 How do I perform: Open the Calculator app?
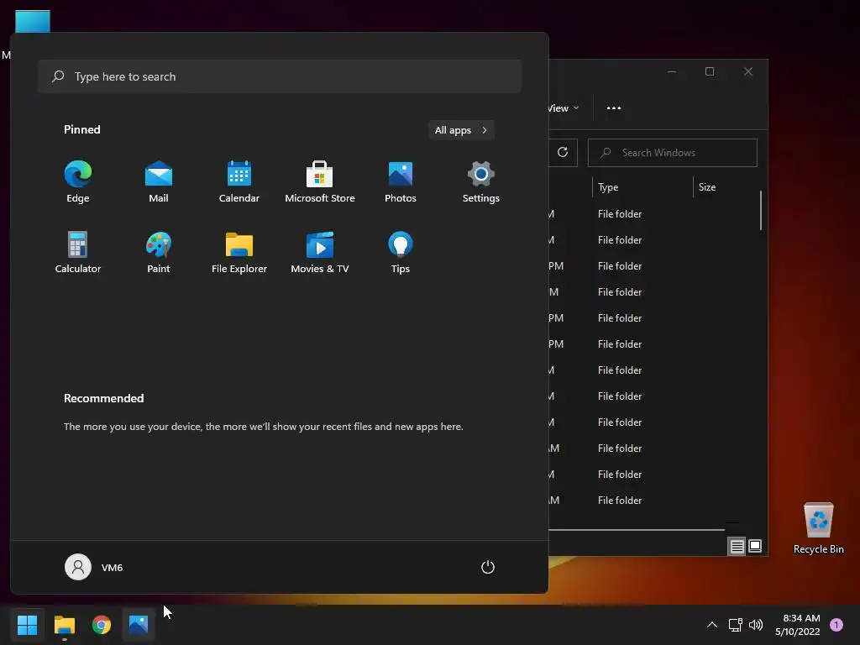point(78,252)
